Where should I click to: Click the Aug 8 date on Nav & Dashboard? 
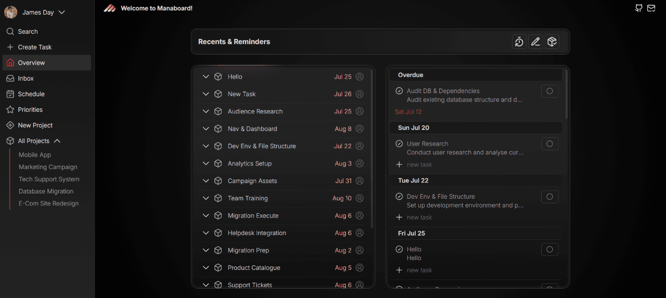click(343, 128)
